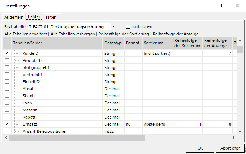The image size is (246, 154).
Task: Uncheck the KundeID field checkbox
Action: (x=7, y=54)
